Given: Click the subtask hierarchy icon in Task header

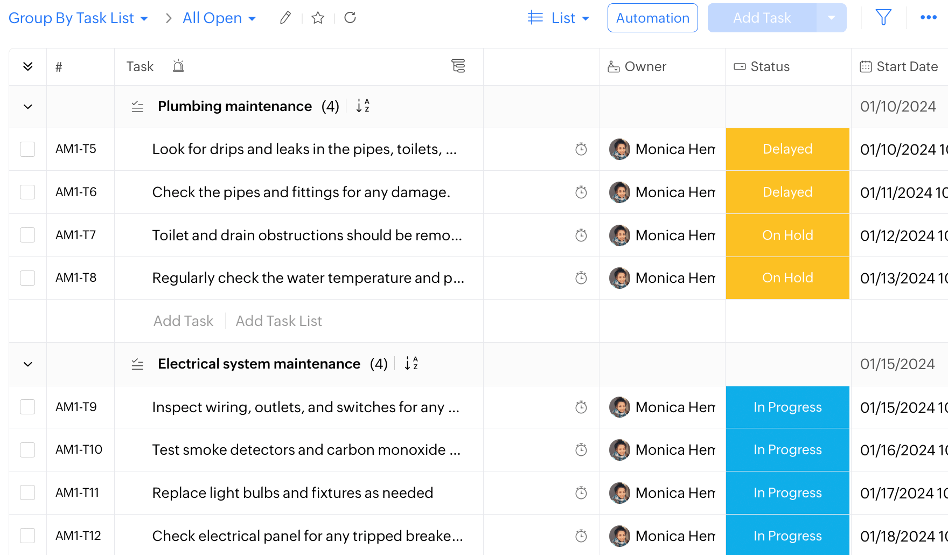Looking at the screenshot, I should [x=458, y=66].
